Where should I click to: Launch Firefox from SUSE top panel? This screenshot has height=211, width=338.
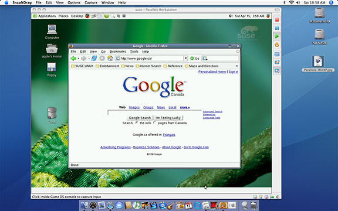(87, 16)
